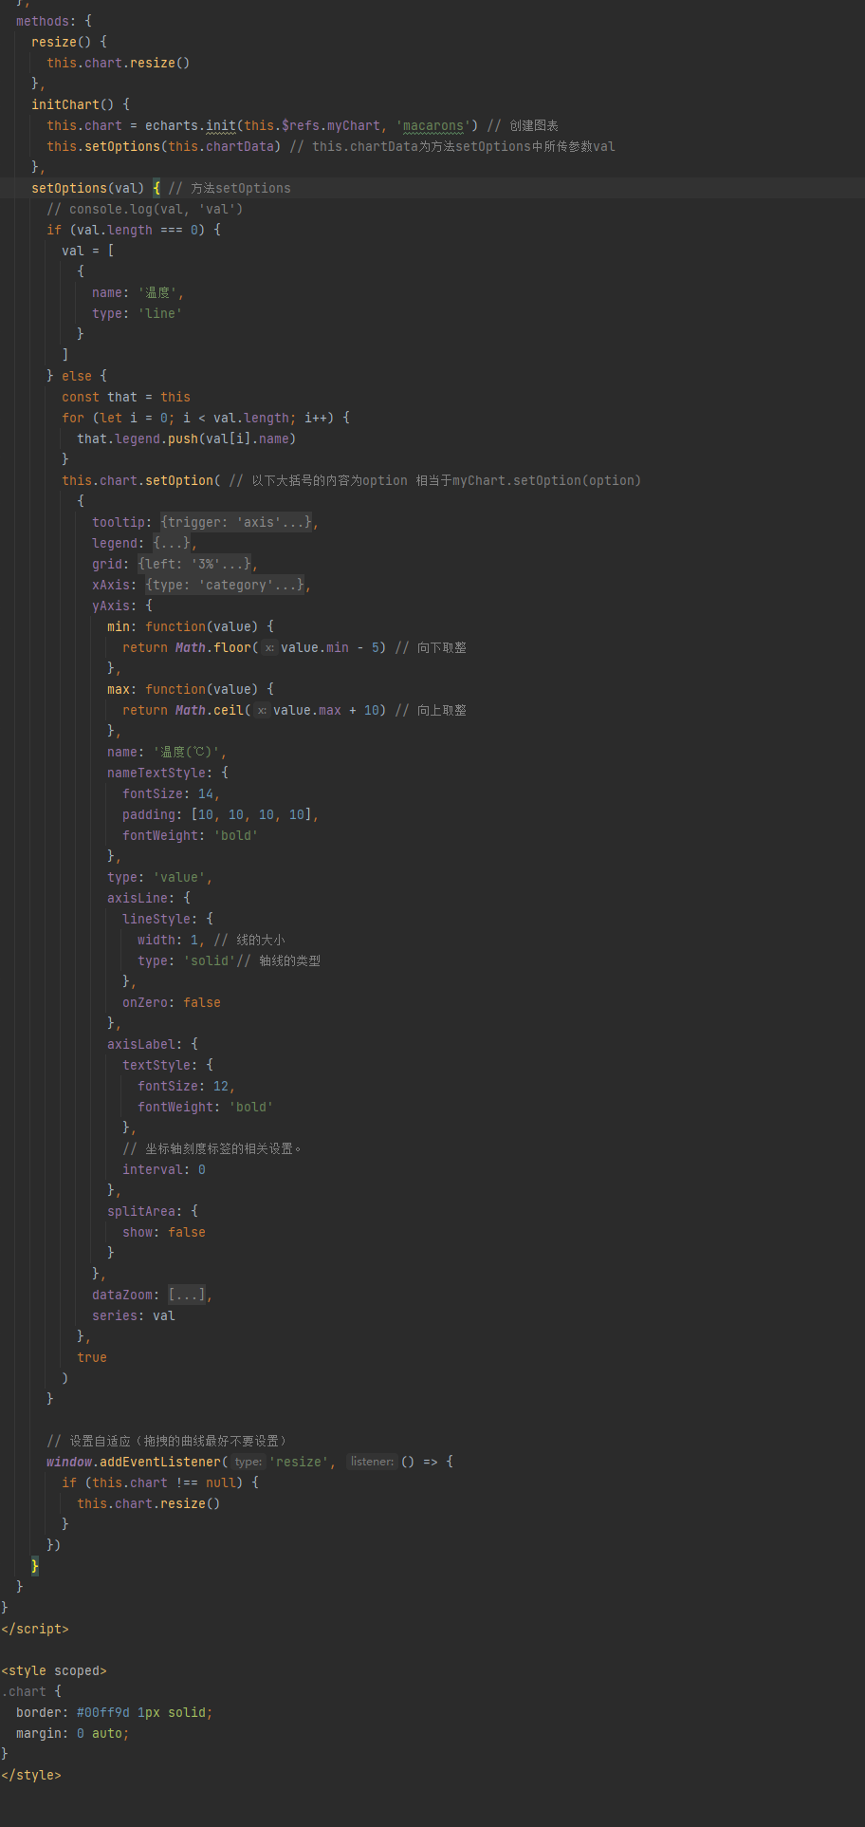Click the axisLine property key
Image resolution: width=865 pixels, height=1827 pixels.
tap(138, 898)
